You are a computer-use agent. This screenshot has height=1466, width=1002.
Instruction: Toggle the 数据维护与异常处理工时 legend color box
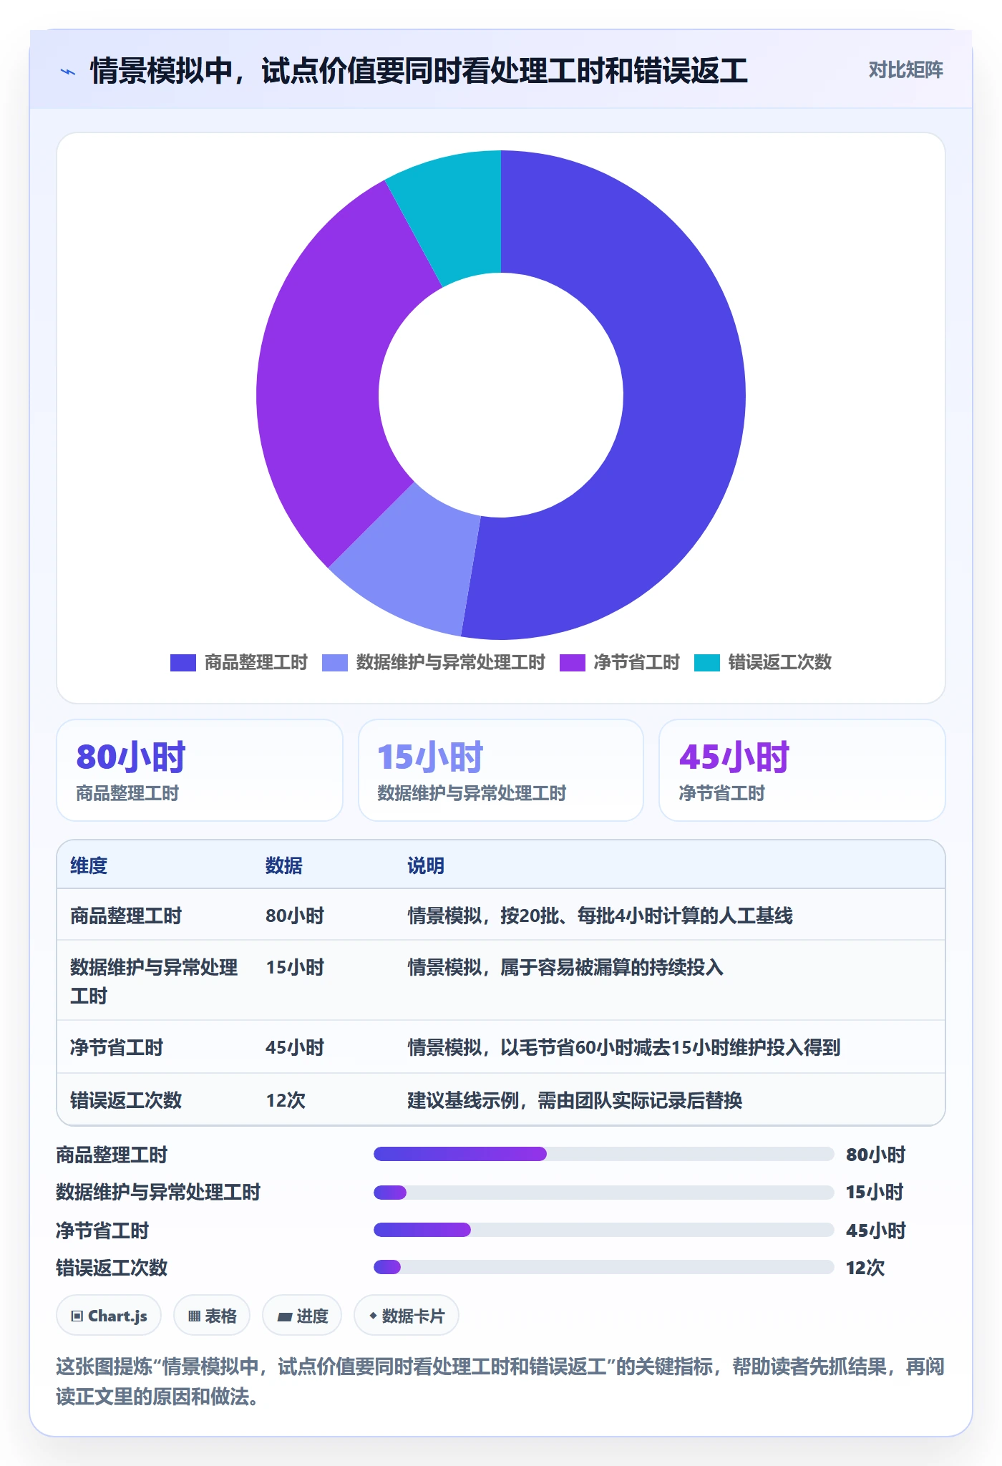334,663
